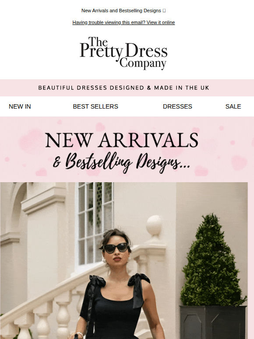
Task: Click The Pretty Dress Company logo
Action: (x=123, y=53)
